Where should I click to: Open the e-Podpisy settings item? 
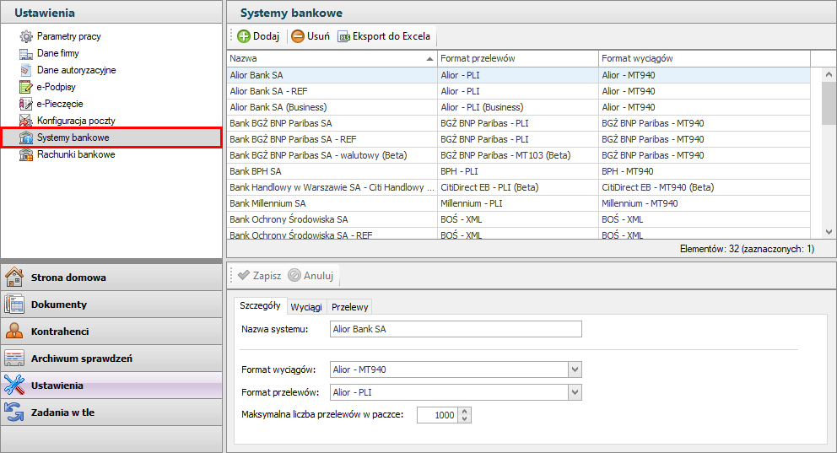click(58, 87)
